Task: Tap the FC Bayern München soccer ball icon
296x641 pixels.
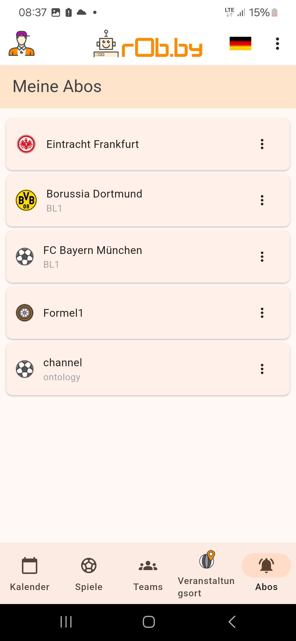Action: (x=25, y=257)
